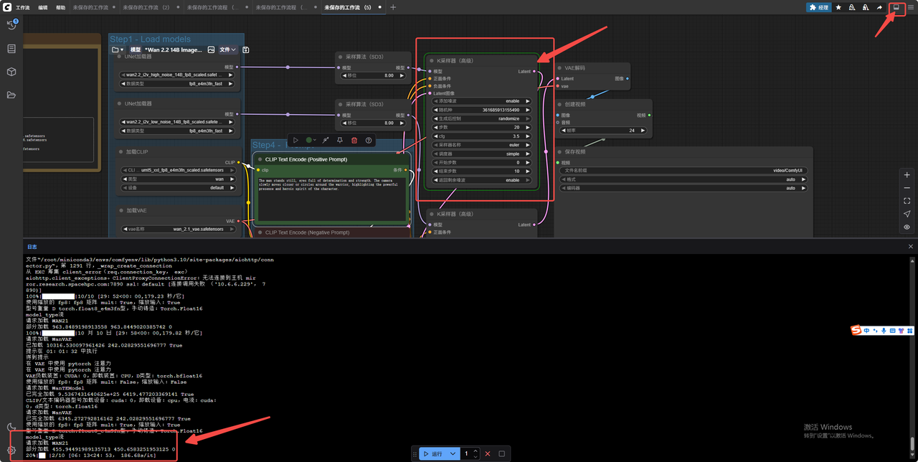
Task: Pin the selected node
Action: coord(340,141)
